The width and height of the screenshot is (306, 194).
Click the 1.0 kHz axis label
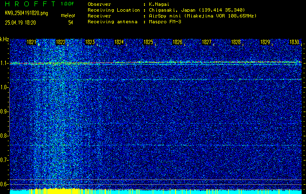(x=4, y=87)
